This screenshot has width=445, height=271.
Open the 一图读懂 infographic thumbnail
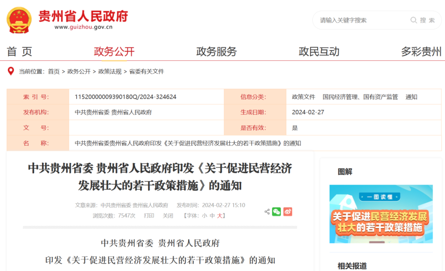pos(381,214)
